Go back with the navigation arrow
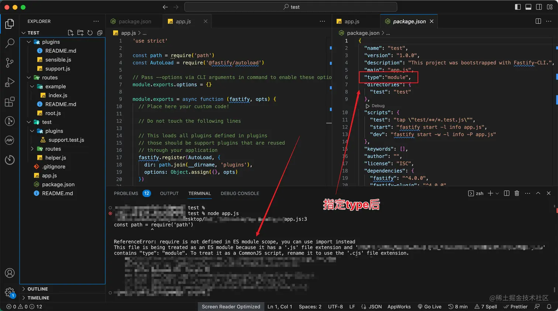558x311 pixels. point(165,7)
